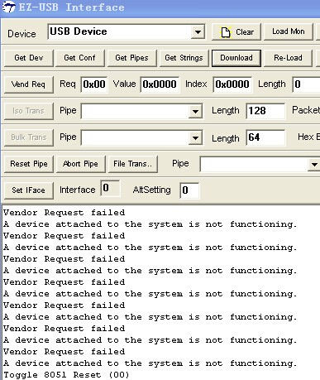Viewport: 320px width, 380px height.
Task: Expand the Bulk Trans Pipe dropdown
Action: pos(195,138)
